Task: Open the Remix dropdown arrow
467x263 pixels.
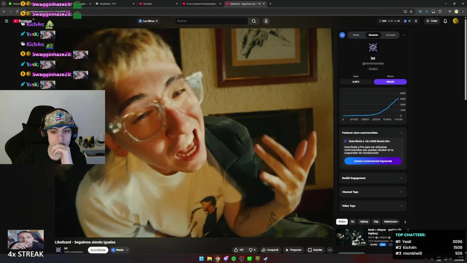Action: 127,250
